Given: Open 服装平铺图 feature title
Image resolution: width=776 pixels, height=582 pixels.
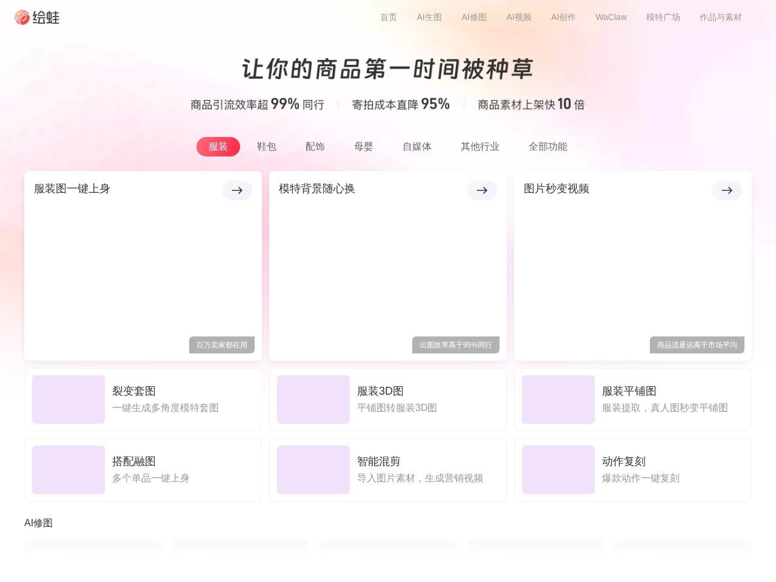Looking at the screenshot, I should (x=629, y=391).
